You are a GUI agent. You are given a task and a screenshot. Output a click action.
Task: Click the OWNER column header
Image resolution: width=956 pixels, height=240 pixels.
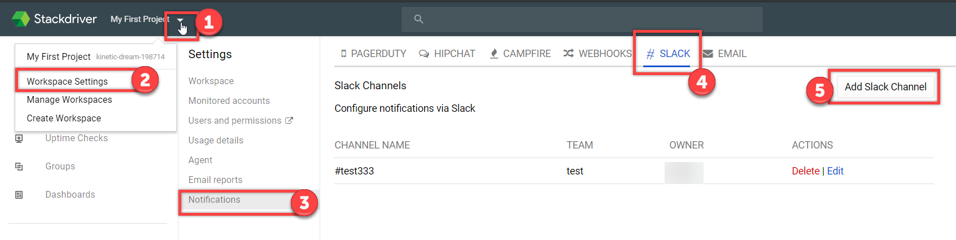[x=687, y=145]
